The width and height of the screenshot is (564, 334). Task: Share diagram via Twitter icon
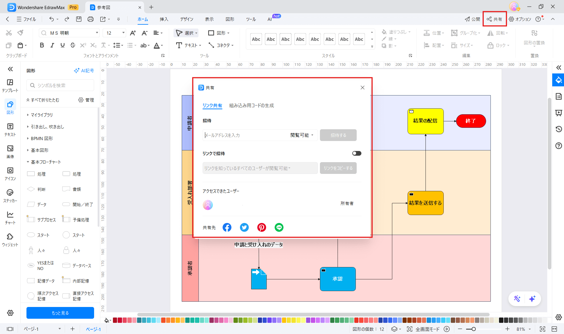pos(244,227)
